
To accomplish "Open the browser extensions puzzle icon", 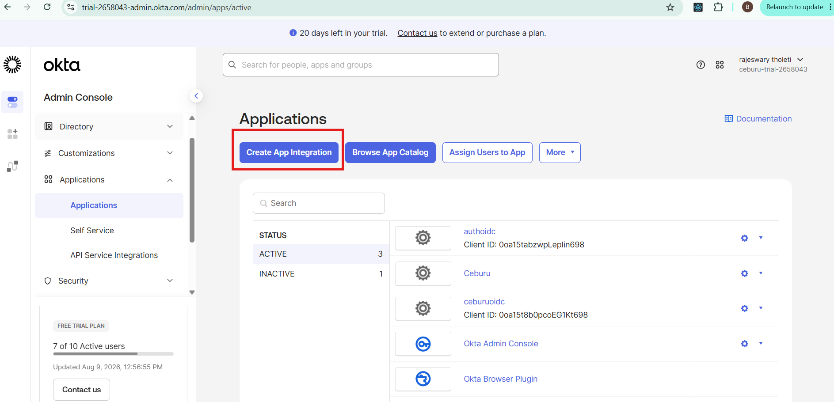I will point(718,7).
